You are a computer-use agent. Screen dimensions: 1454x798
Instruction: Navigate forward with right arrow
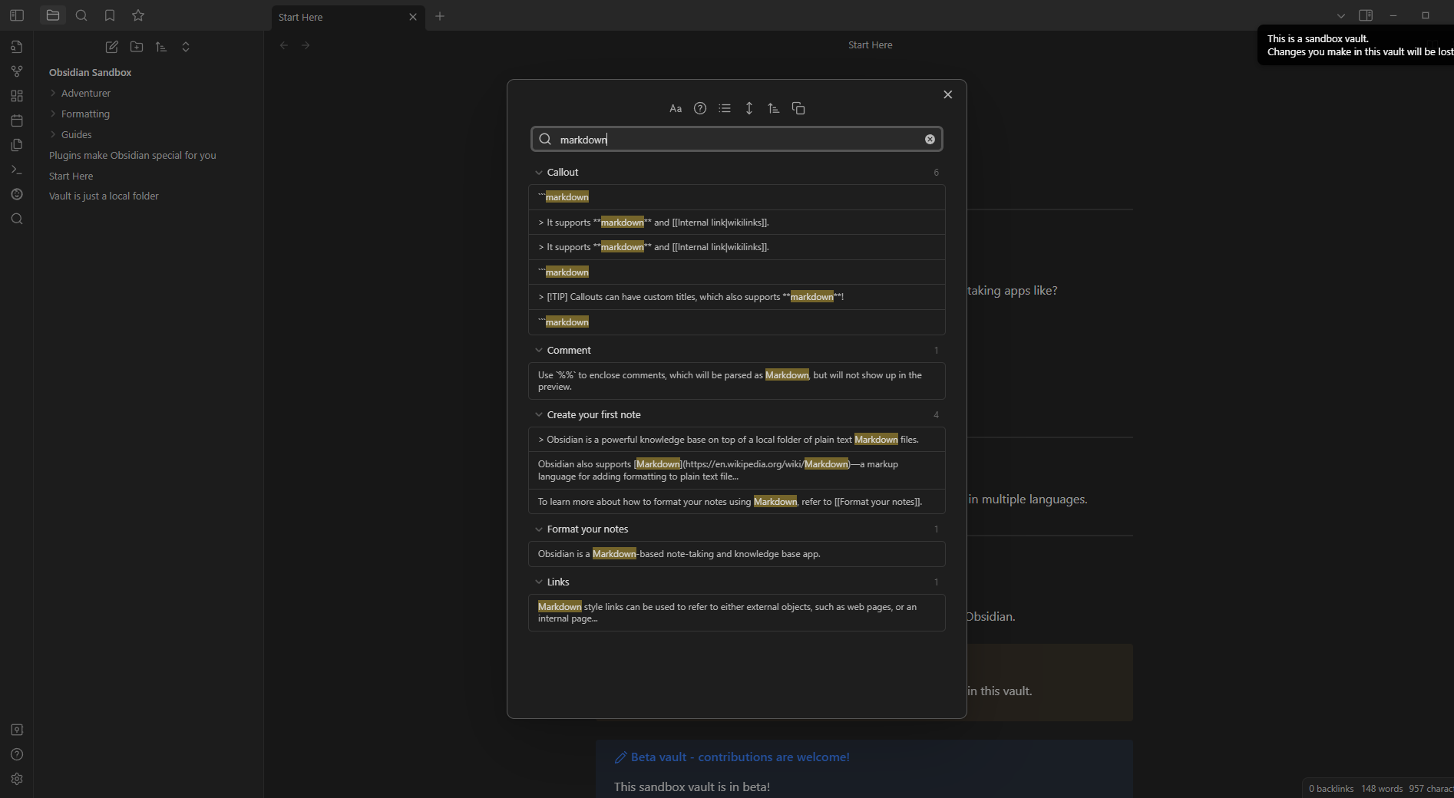306,45
